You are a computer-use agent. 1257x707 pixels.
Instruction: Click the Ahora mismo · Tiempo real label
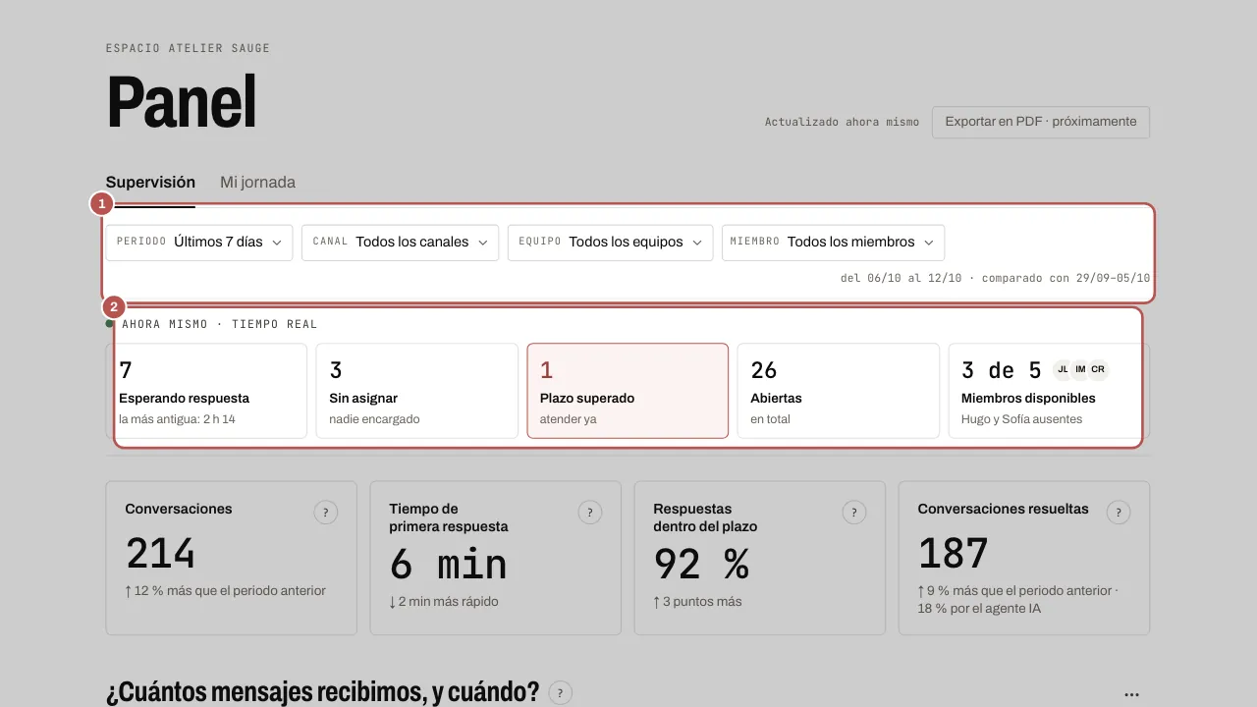220,324
